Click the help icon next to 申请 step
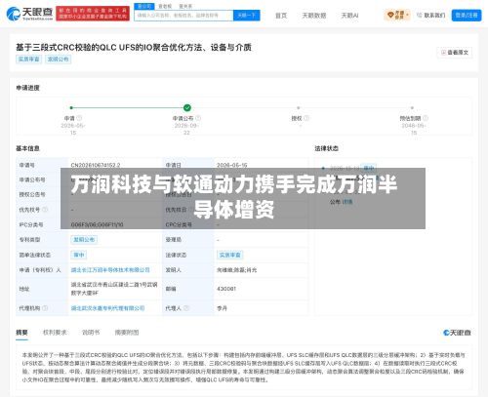The height and width of the screenshot is (397, 488). coord(79,118)
